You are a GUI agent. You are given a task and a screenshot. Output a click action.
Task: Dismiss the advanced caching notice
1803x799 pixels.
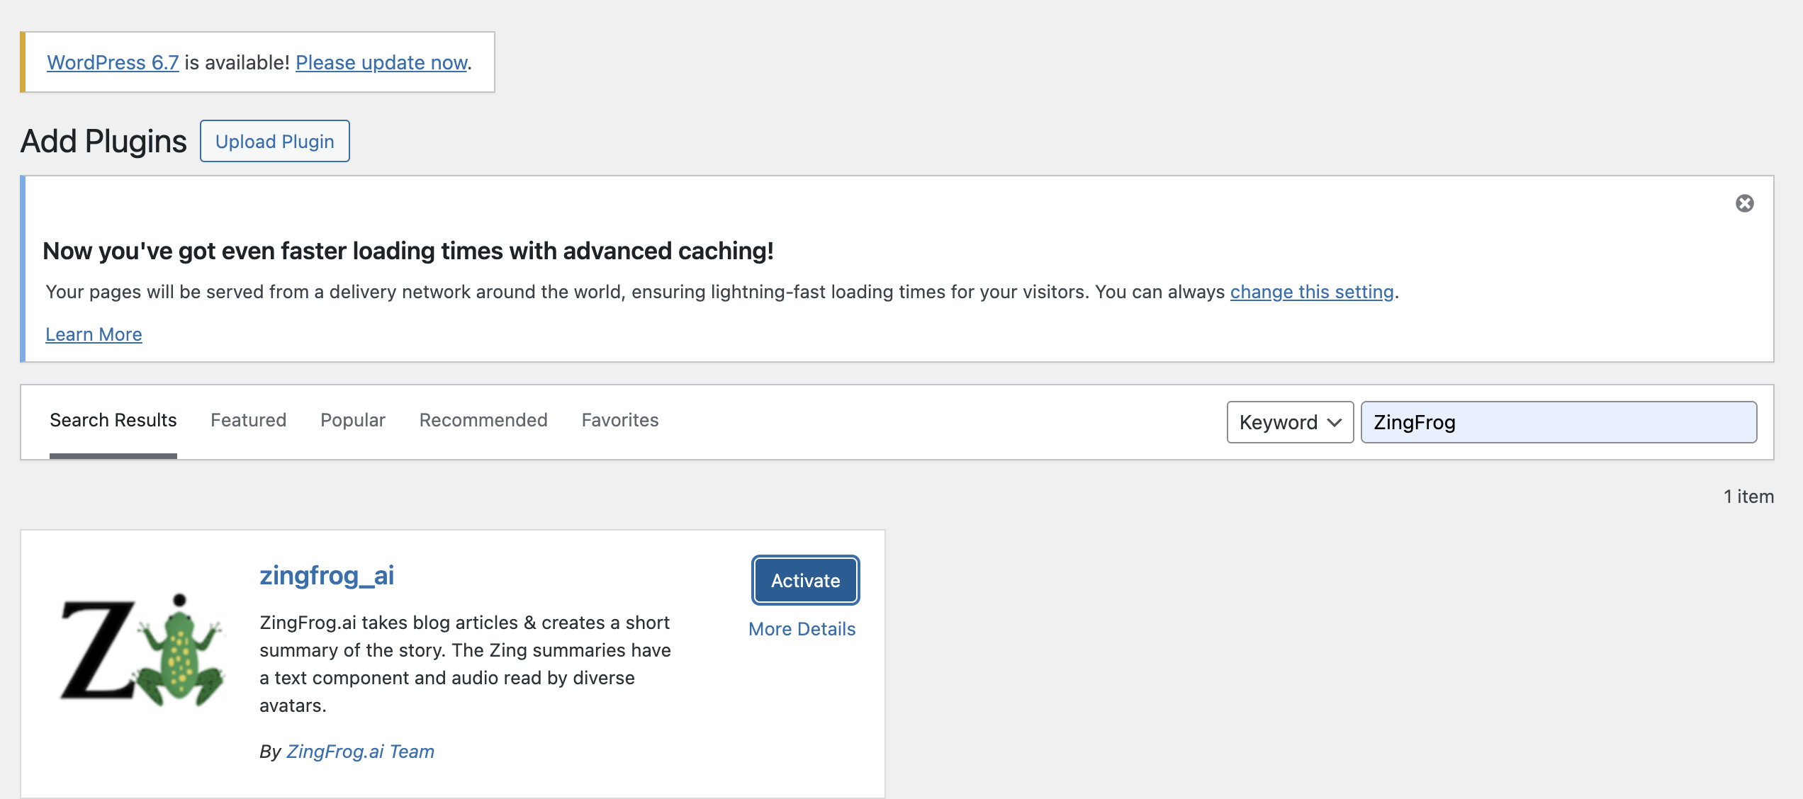[x=1744, y=203]
